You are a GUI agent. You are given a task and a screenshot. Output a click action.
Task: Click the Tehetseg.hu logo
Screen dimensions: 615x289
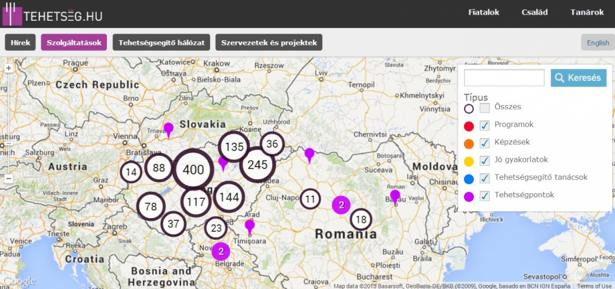click(52, 14)
